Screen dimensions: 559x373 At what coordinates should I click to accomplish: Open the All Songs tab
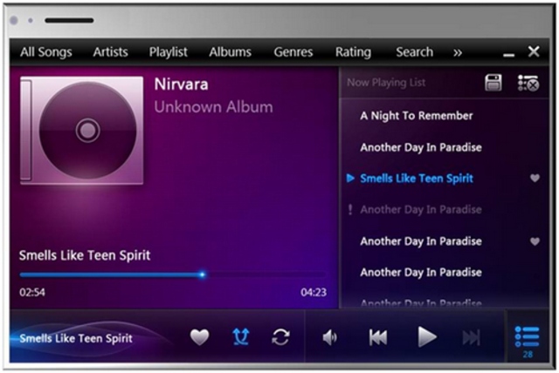tap(46, 52)
